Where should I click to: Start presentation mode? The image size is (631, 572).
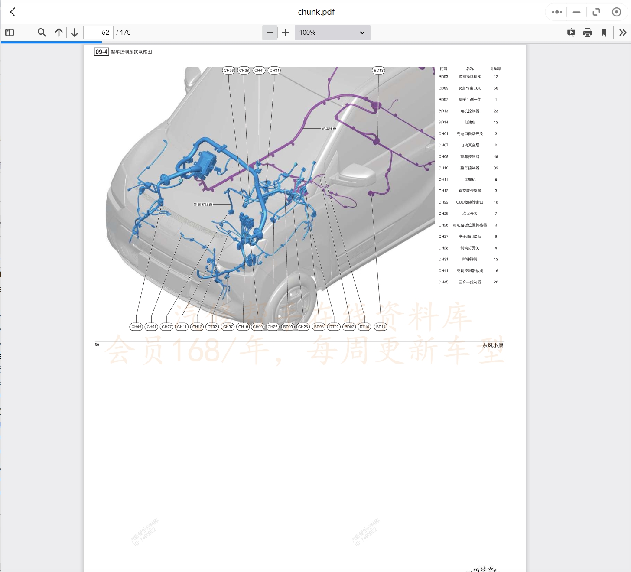[x=571, y=32]
